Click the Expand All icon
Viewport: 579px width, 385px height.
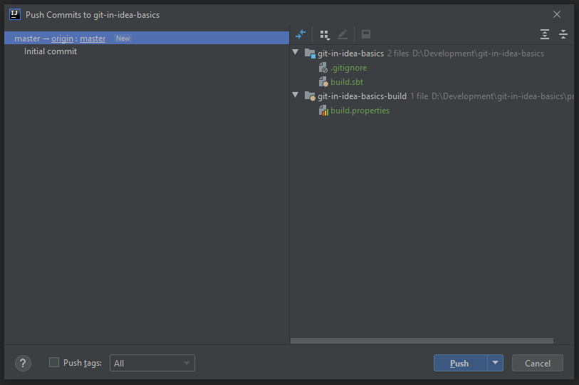click(x=545, y=34)
